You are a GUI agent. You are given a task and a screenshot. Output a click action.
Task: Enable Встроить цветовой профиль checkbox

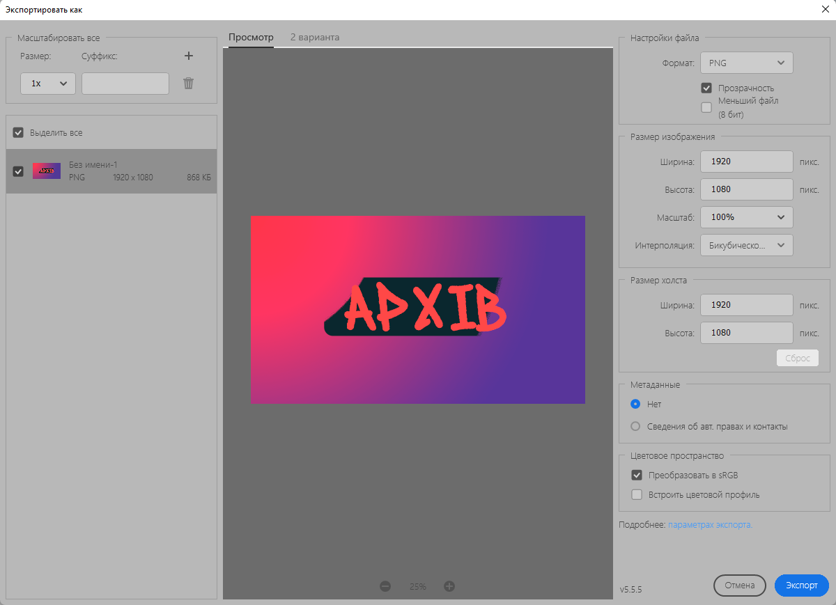[636, 495]
